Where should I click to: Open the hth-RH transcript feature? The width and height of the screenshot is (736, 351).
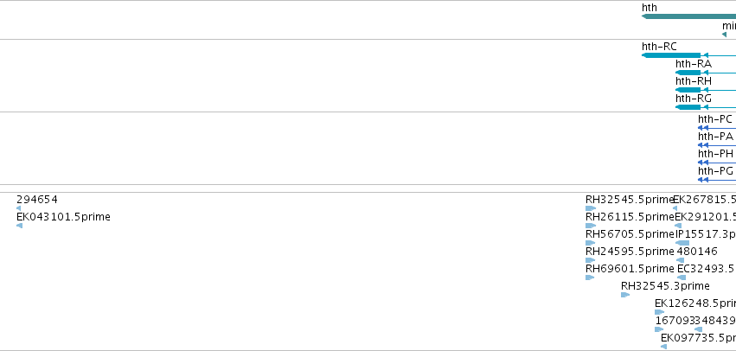pyautogui.click(x=706, y=90)
